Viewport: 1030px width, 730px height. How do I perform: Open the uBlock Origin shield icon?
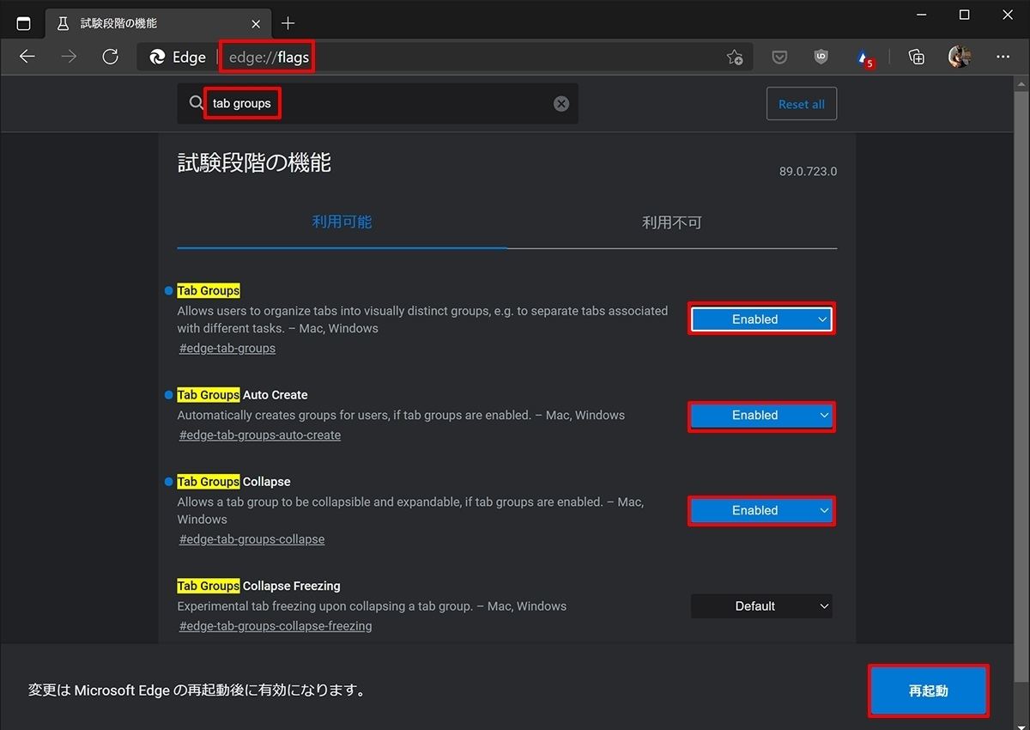pyautogui.click(x=821, y=58)
